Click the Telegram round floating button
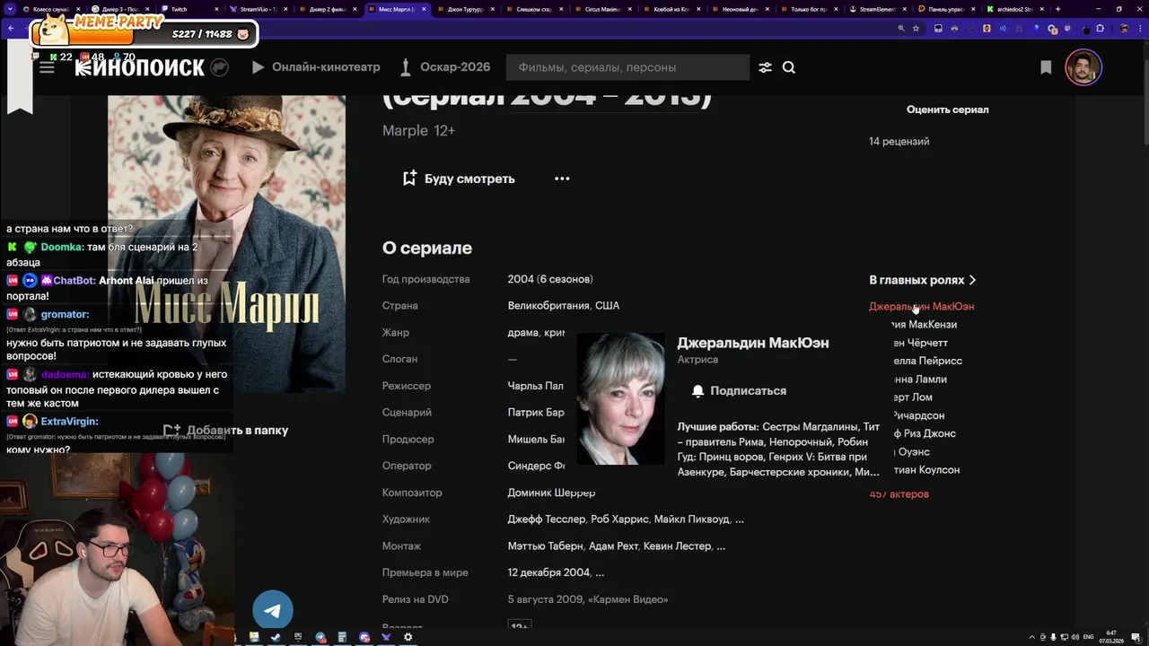 [273, 611]
